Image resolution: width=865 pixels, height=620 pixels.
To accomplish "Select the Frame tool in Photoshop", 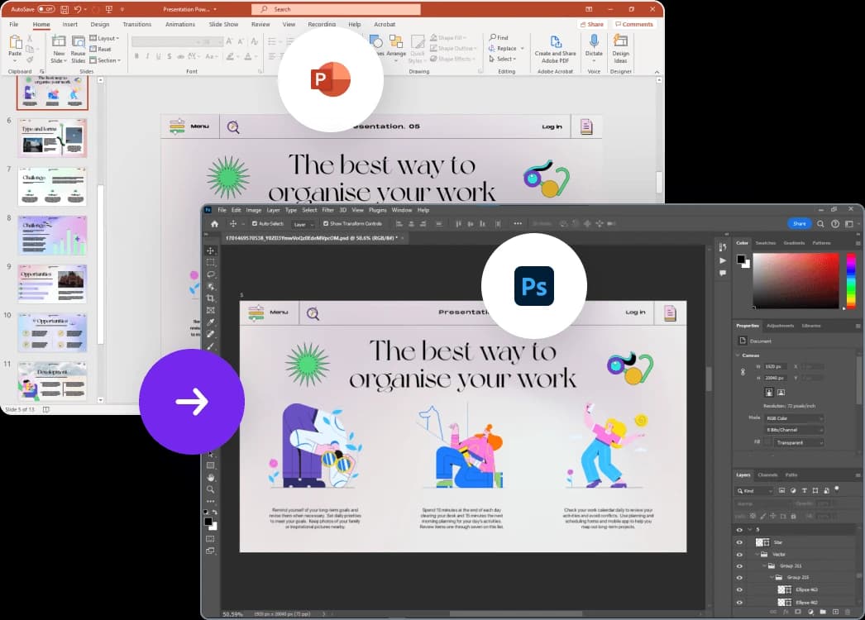I will tap(210, 310).
